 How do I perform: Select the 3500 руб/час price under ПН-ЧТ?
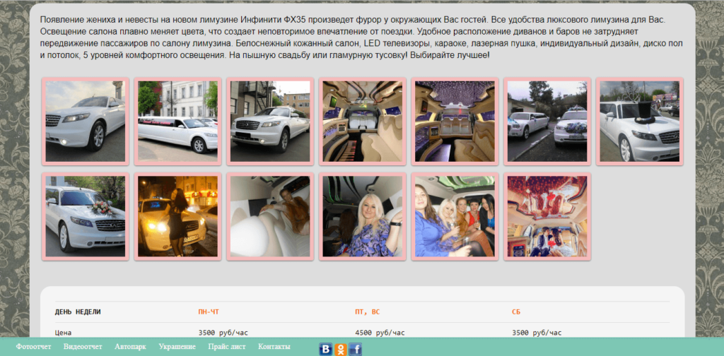click(223, 333)
